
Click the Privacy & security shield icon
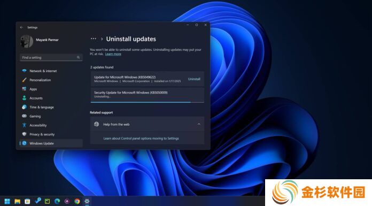coord(24,134)
